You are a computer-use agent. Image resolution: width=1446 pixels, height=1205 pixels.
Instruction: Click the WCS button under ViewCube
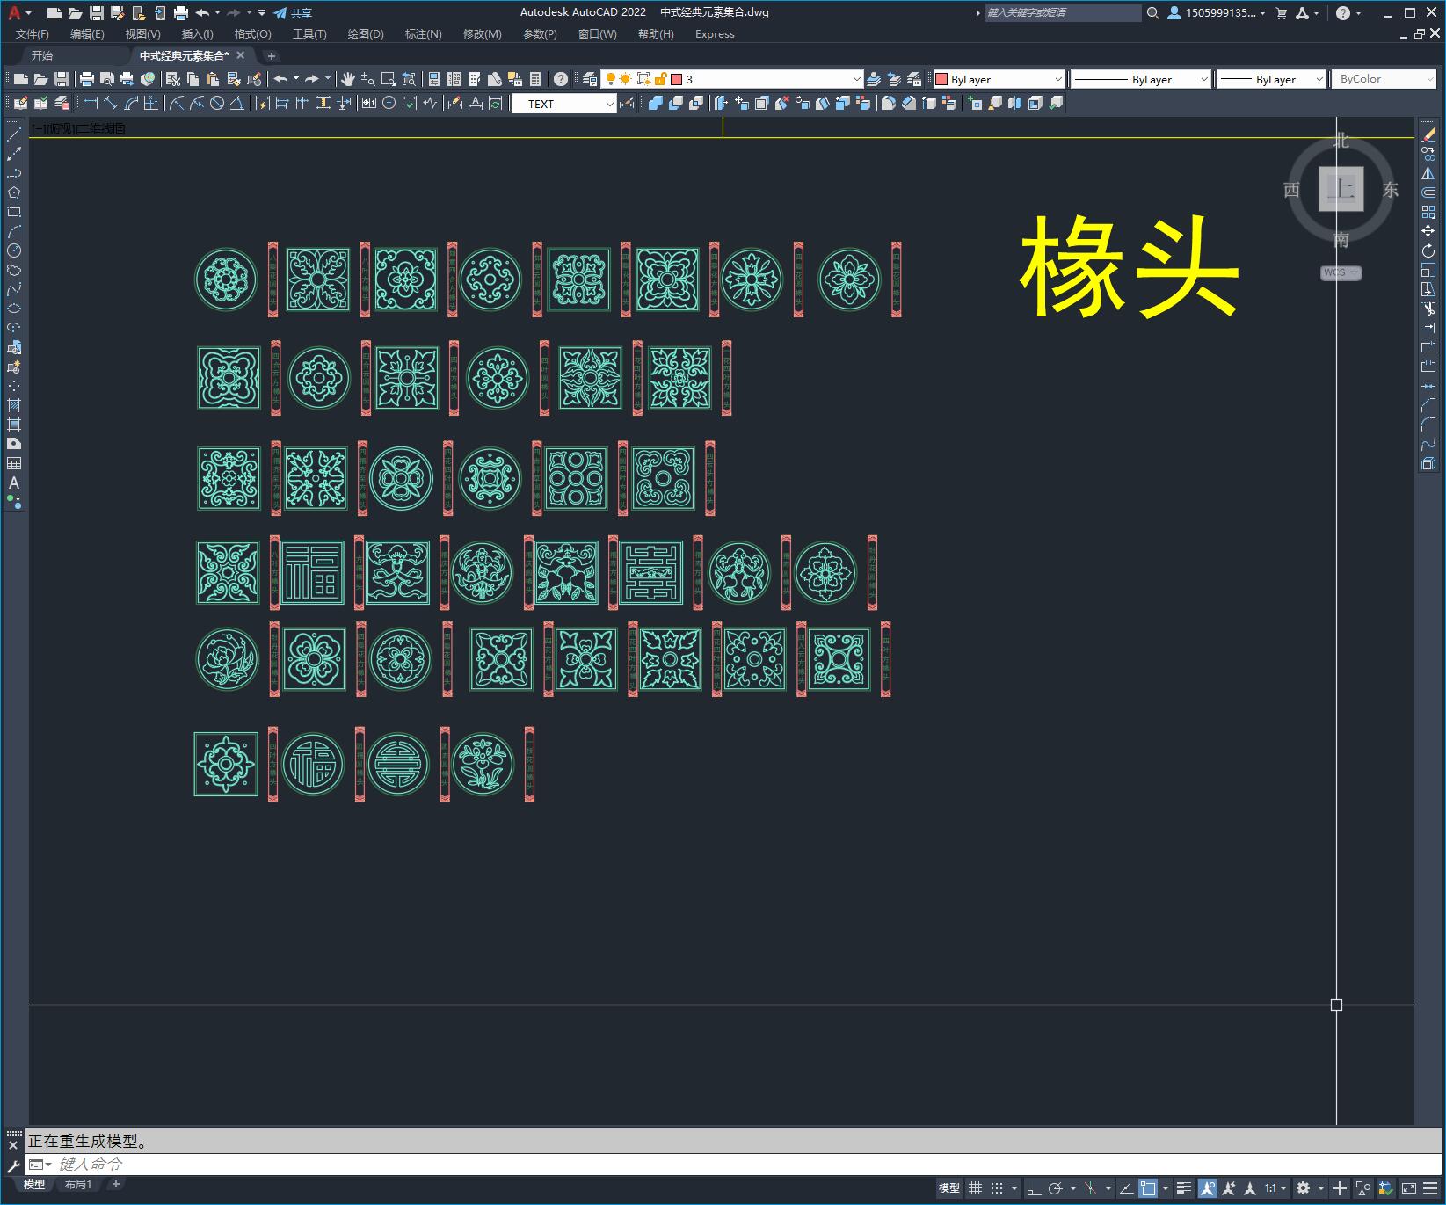point(1341,272)
